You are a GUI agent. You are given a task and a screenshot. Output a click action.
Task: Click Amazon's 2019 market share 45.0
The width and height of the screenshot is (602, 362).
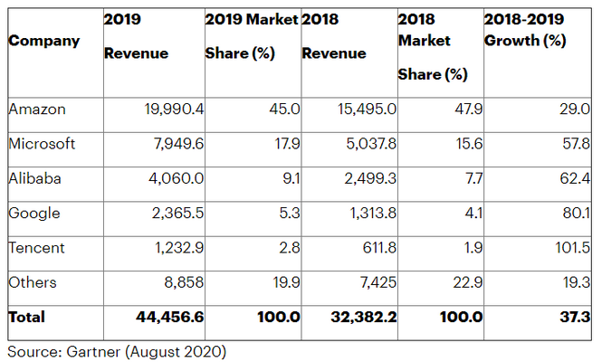coord(284,110)
